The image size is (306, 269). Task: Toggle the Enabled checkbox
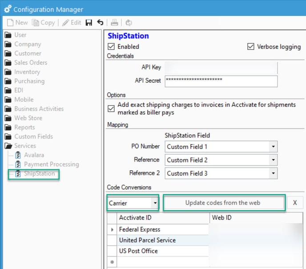[111, 47]
